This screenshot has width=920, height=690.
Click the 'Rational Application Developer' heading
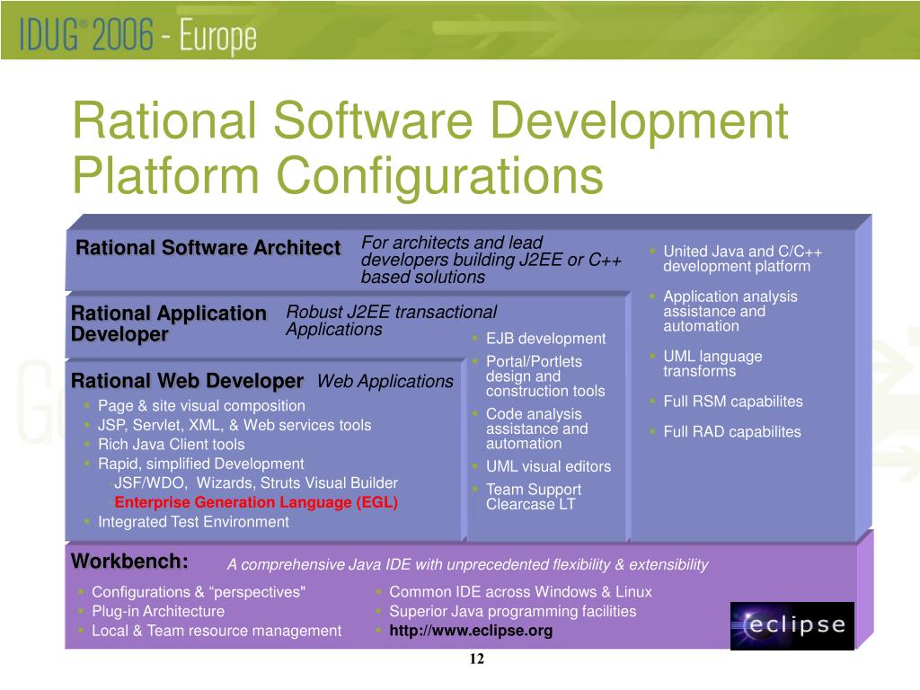[x=168, y=323]
